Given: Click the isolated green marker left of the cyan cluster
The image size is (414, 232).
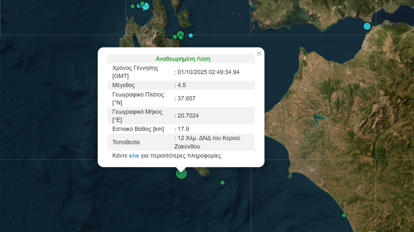Looking at the screenshot, I should [132, 6].
